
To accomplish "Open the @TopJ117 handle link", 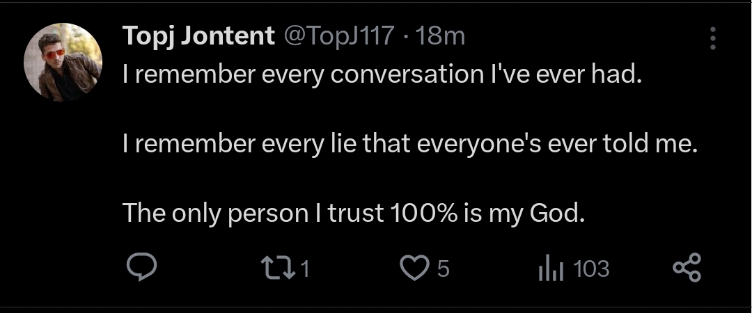I will (x=341, y=36).
